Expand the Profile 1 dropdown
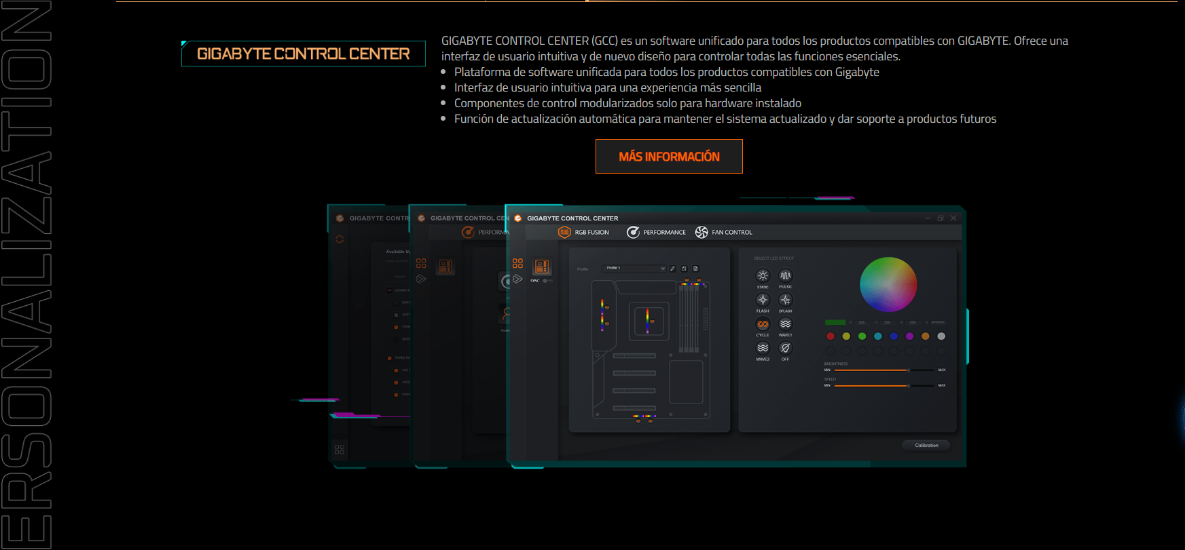Screen dimensions: 1185x550 coord(634,269)
